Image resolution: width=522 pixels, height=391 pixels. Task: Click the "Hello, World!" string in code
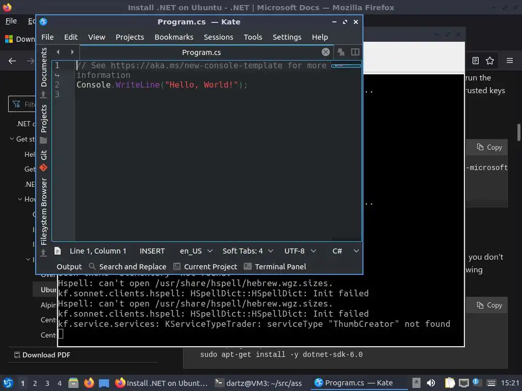[201, 85]
